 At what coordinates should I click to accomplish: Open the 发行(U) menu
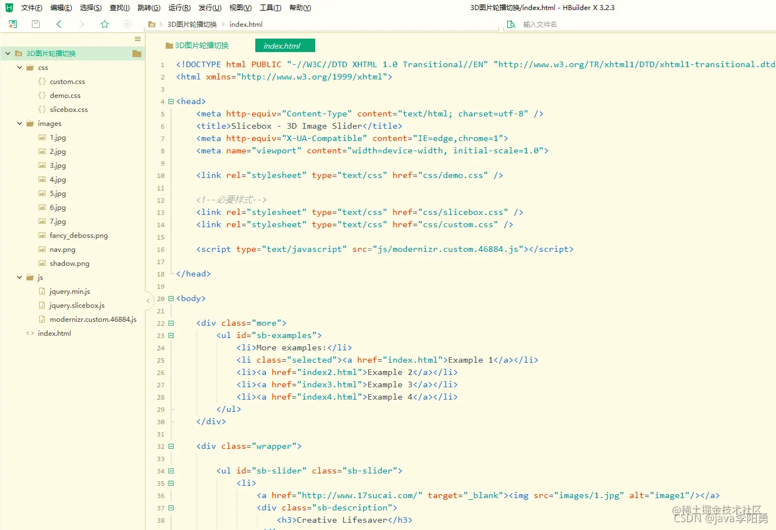(x=210, y=8)
